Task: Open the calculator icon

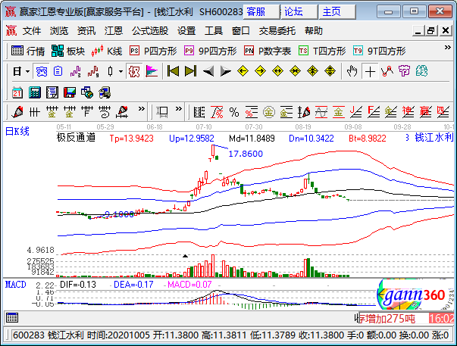Action: [35, 92]
